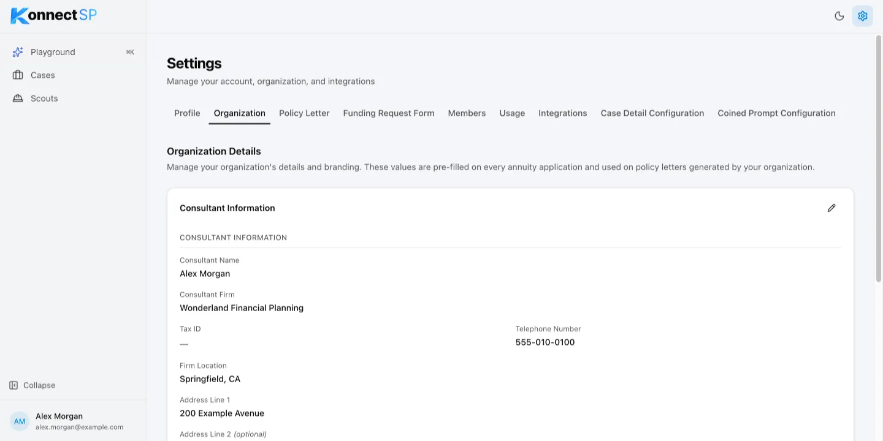Click the Settings page title
This screenshot has width=883, height=441.
coord(194,64)
